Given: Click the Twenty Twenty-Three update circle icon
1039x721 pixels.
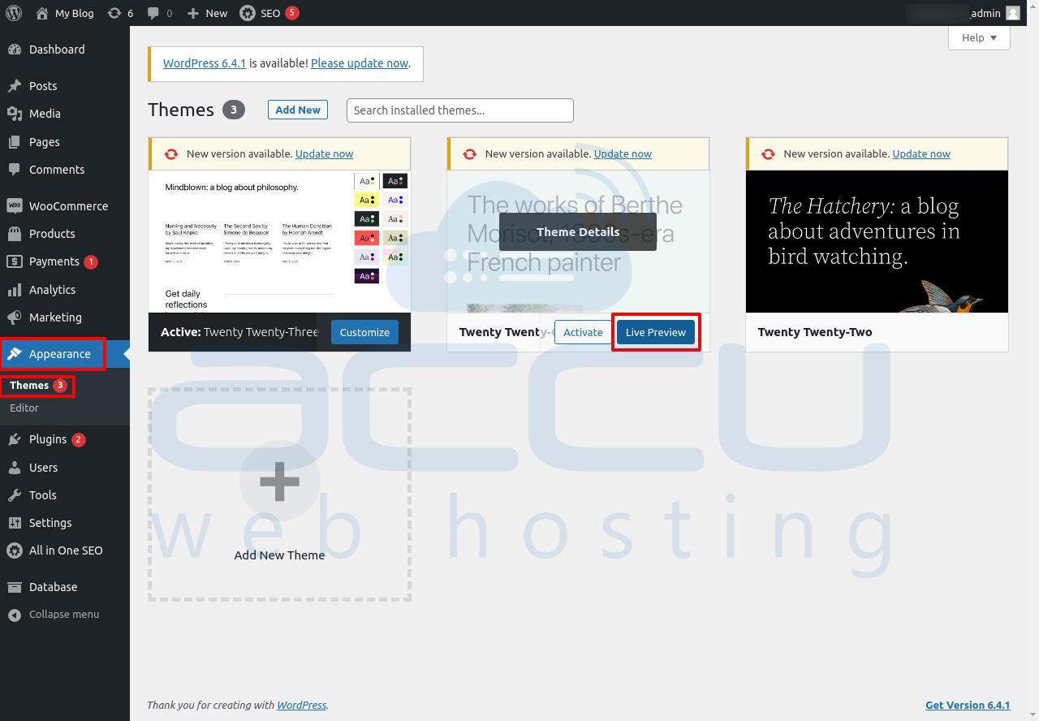Looking at the screenshot, I should (x=170, y=153).
